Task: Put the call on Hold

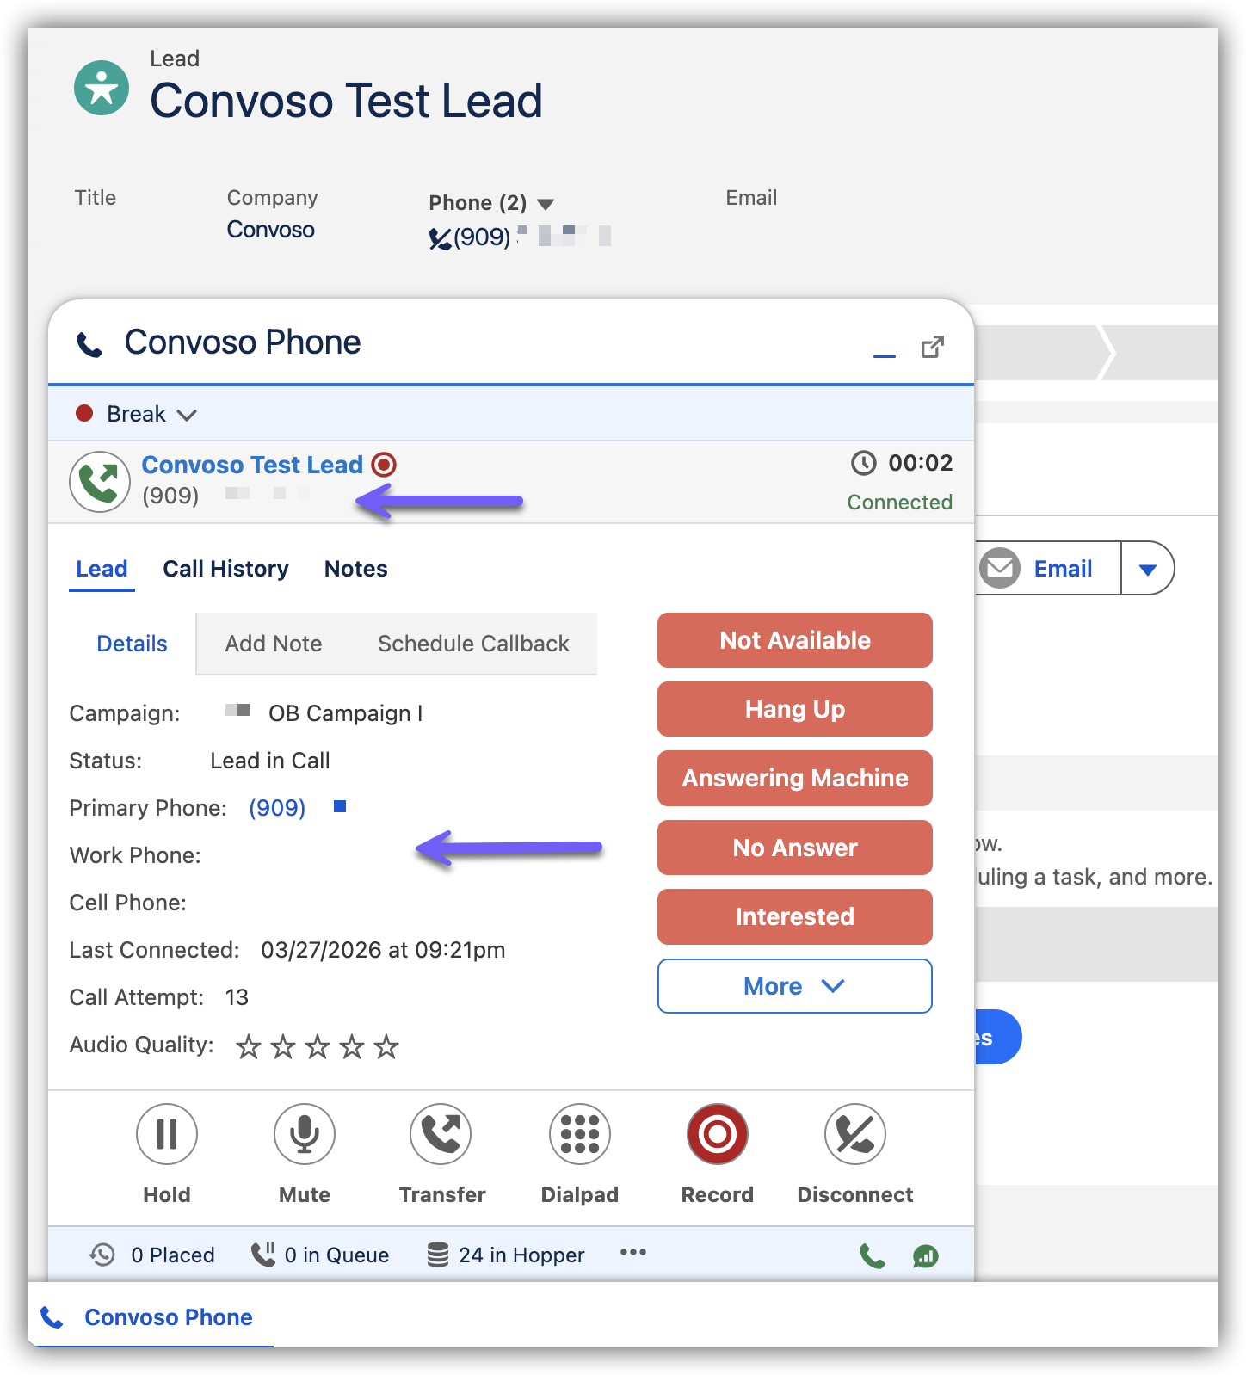Action: click(167, 1134)
